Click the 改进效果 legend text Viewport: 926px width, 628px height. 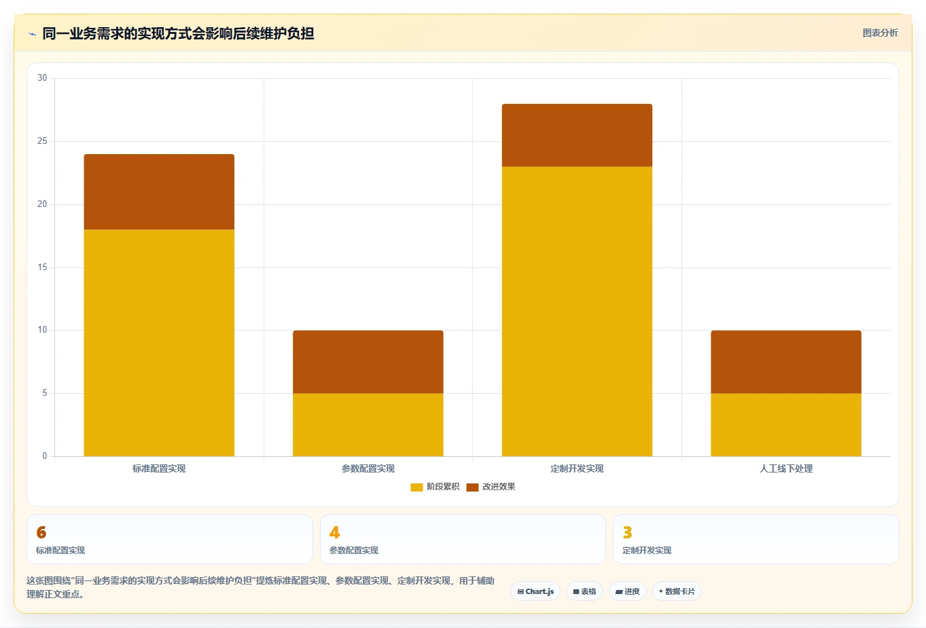[x=499, y=487]
